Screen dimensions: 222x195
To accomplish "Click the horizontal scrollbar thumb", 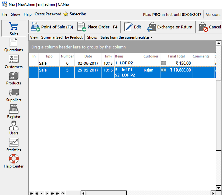I will pyautogui.click(x=107, y=193).
